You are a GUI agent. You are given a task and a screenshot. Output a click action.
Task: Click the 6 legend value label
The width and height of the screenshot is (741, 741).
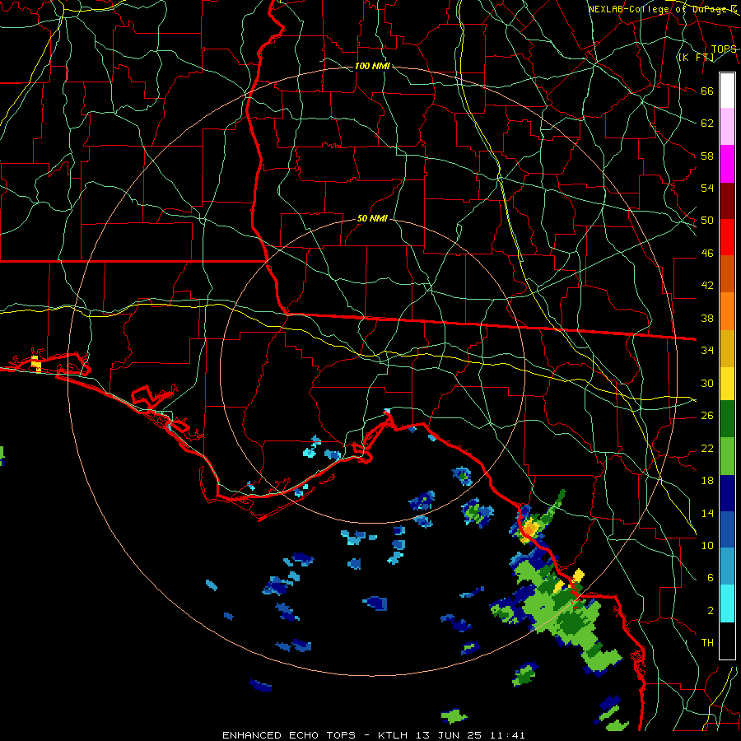point(711,577)
